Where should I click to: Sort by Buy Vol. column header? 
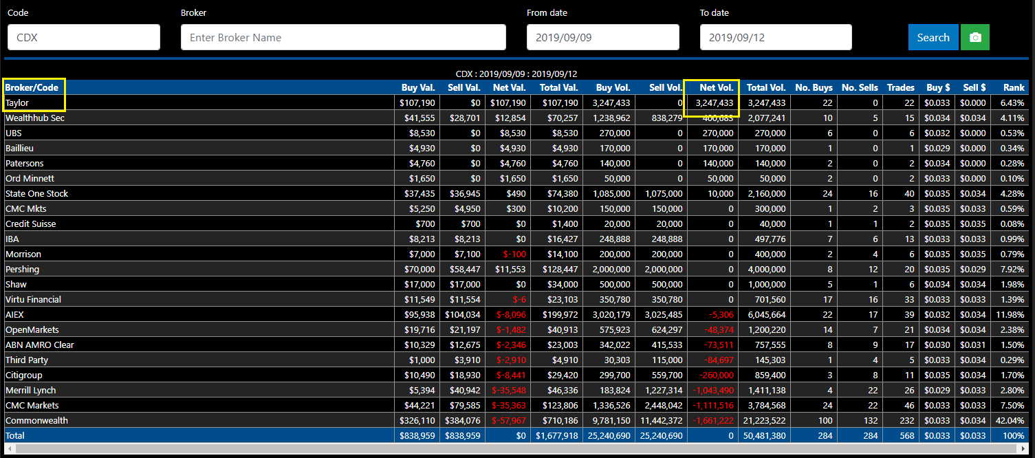[x=613, y=87]
